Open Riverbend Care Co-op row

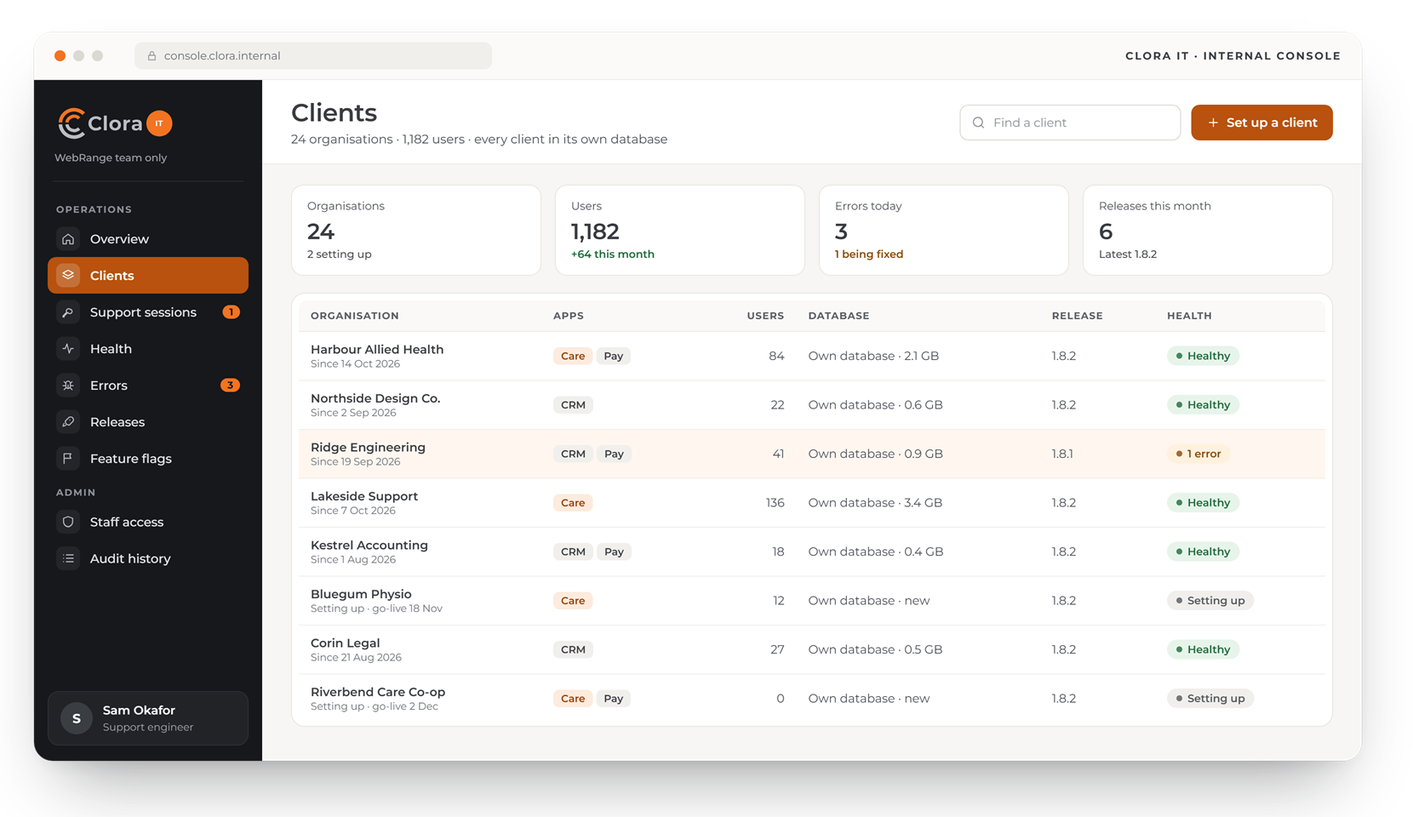pyautogui.click(x=812, y=699)
